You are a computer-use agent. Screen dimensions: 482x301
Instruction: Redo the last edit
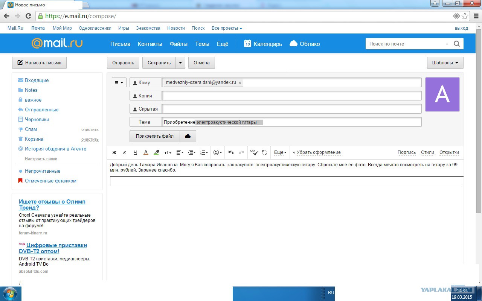click(x=242, y=153)
